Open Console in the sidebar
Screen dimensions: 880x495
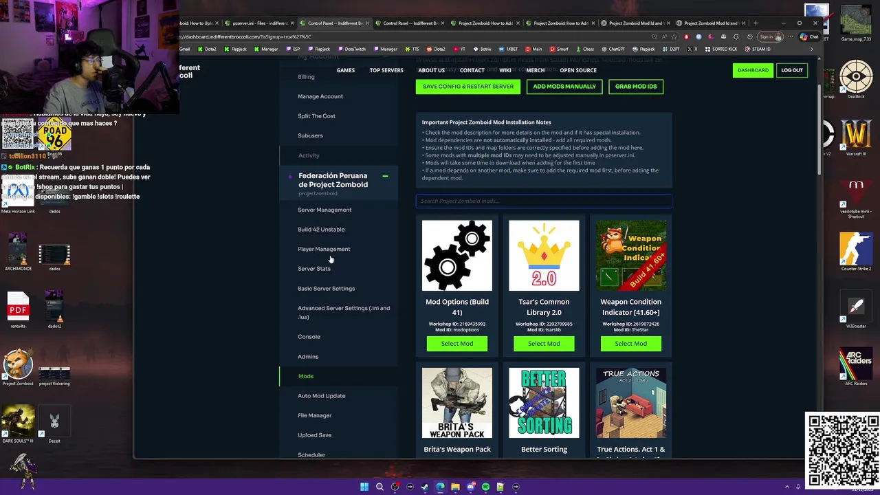pyautogui.click(x=309, y=337)
